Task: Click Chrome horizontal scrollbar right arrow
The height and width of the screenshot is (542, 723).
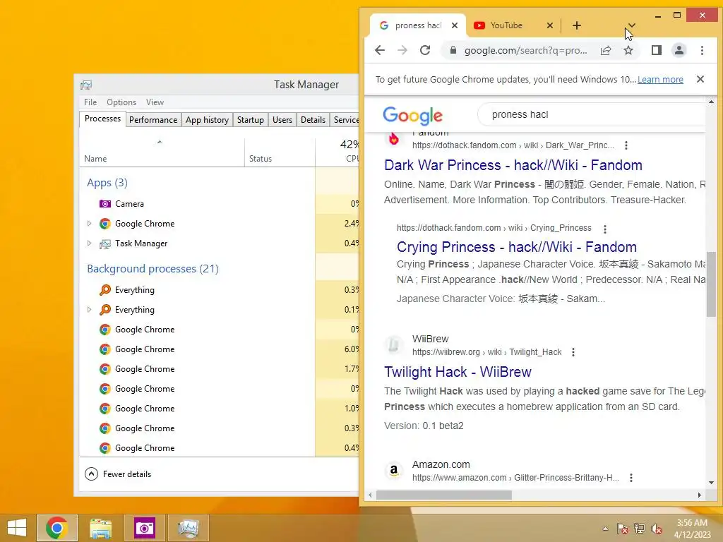Action: coord(700,495)
